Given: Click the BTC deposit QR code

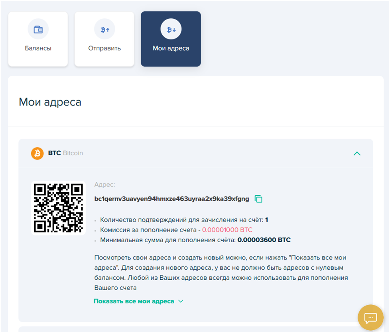Looking at the screenshot, I should (58, 208).
